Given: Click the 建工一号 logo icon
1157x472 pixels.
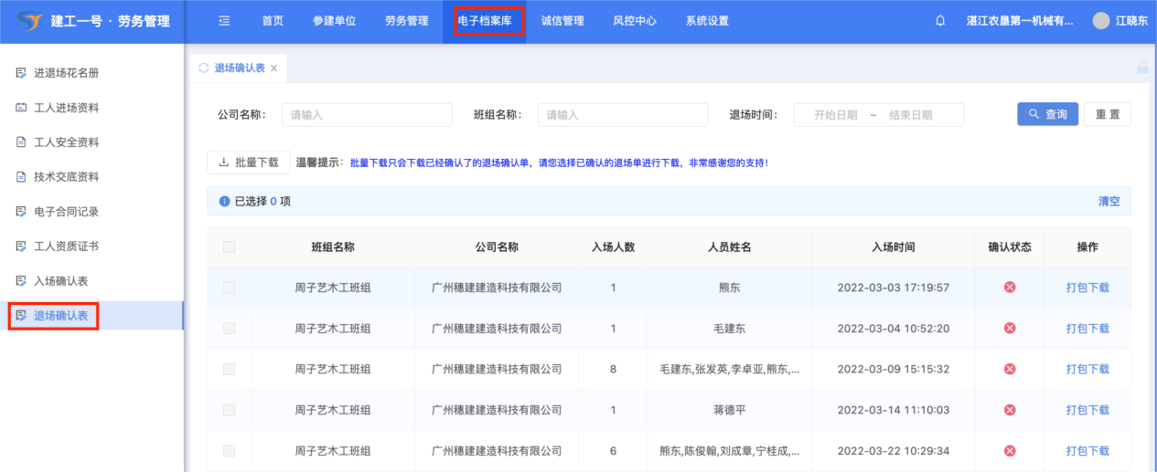Looking at the screenshot, I should (x=30, y=21).
